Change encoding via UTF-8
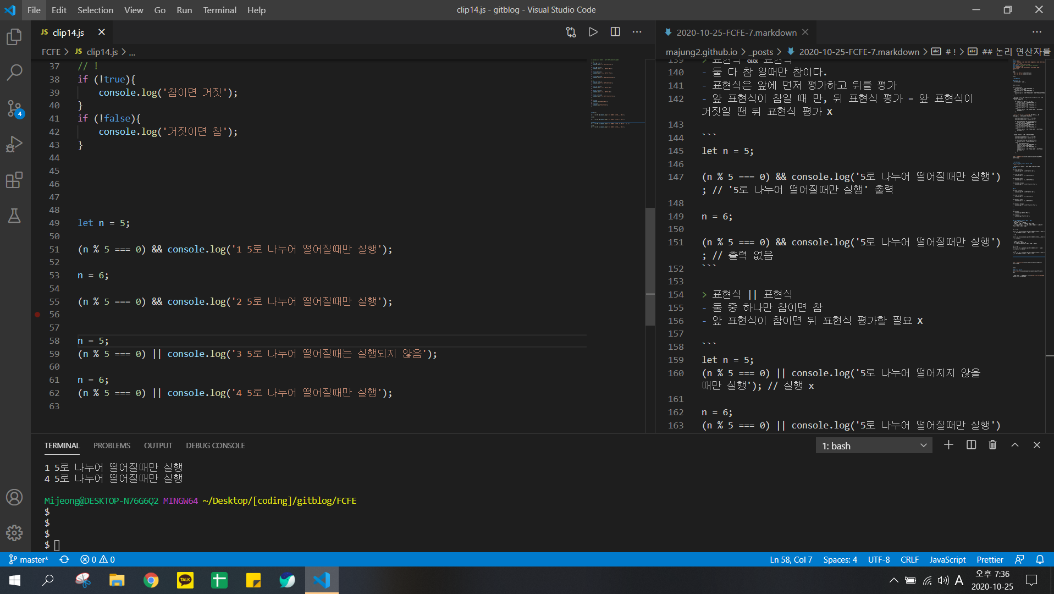This screenshot has height=594, width=1054. 879,559
